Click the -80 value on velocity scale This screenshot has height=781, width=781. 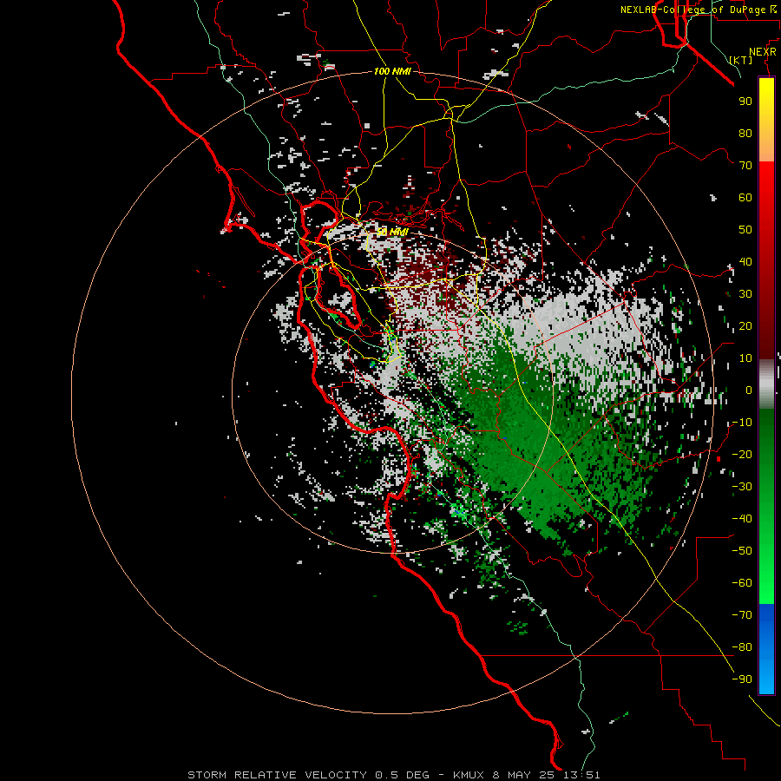(742, 647)
